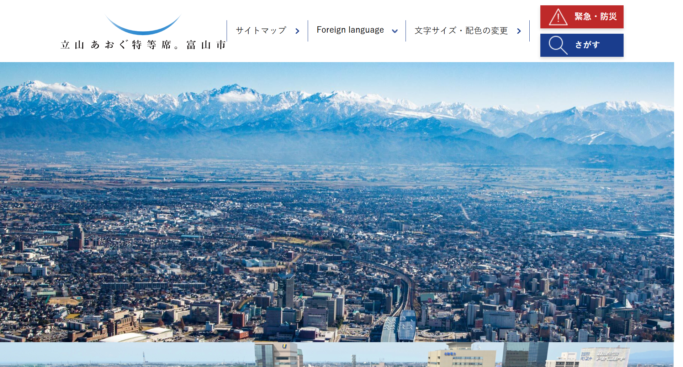Click the arrow beside サイトマップ
683x367 pixels.
click(297, 31)
